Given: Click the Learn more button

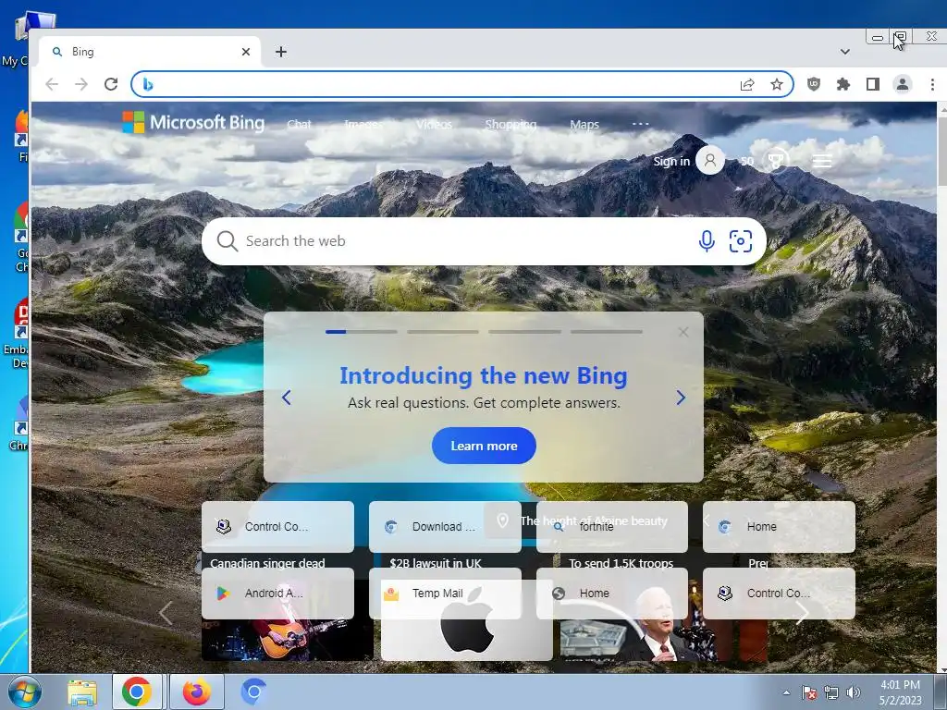Looking at the screenshot, I should 484,446.
